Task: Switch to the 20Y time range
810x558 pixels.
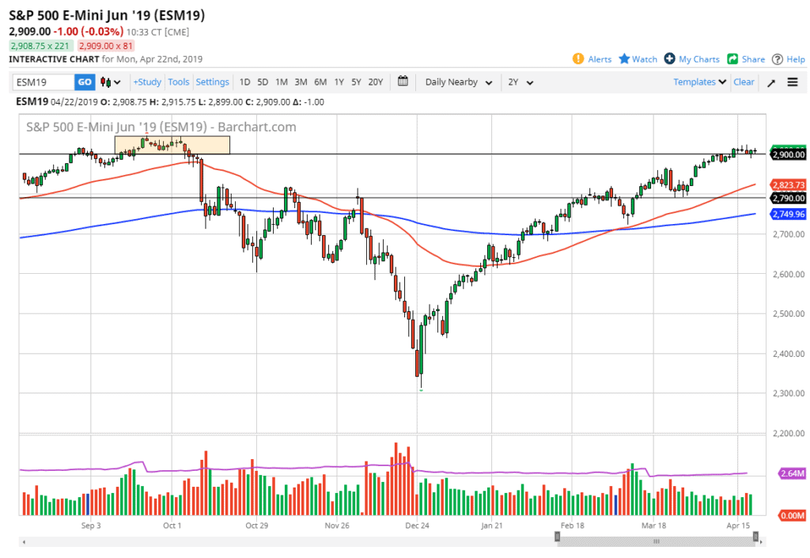Action: 376,82
